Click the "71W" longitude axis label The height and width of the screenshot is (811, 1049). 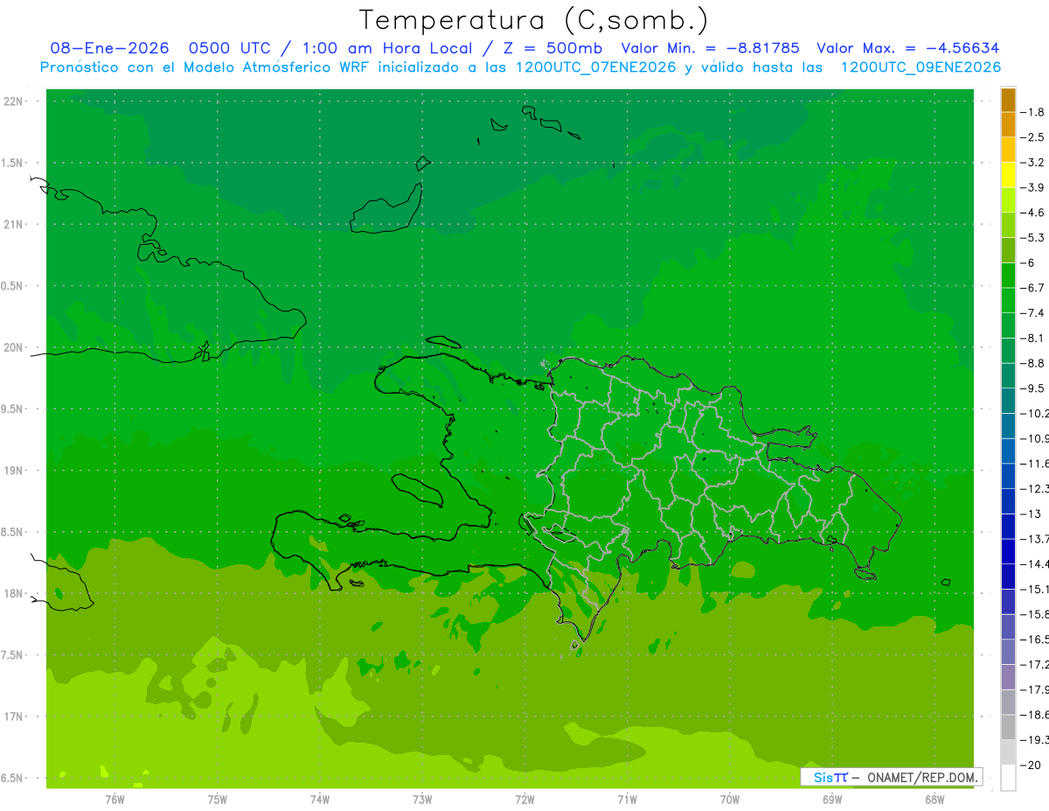pos(627,799)
